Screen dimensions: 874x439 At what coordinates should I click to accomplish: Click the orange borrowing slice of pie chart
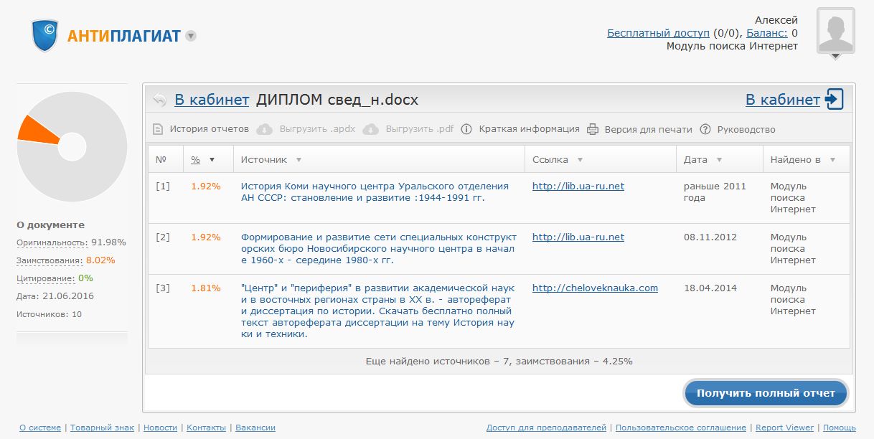pos(37,130)
